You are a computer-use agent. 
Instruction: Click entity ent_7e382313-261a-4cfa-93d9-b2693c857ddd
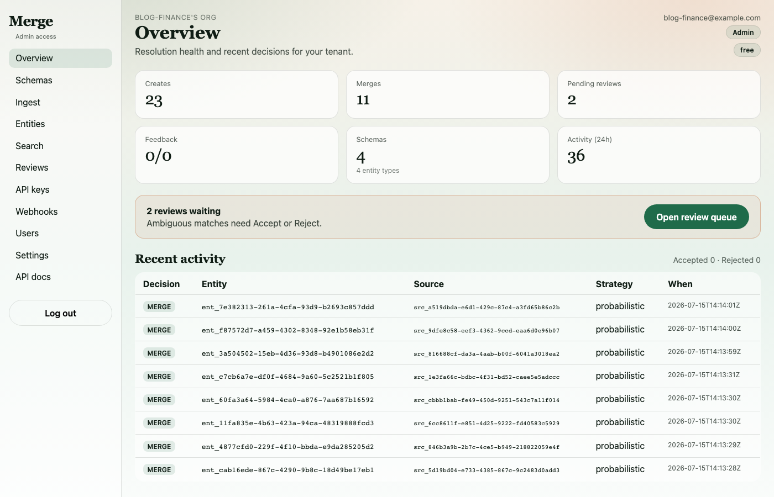click(x=288, y=307)
